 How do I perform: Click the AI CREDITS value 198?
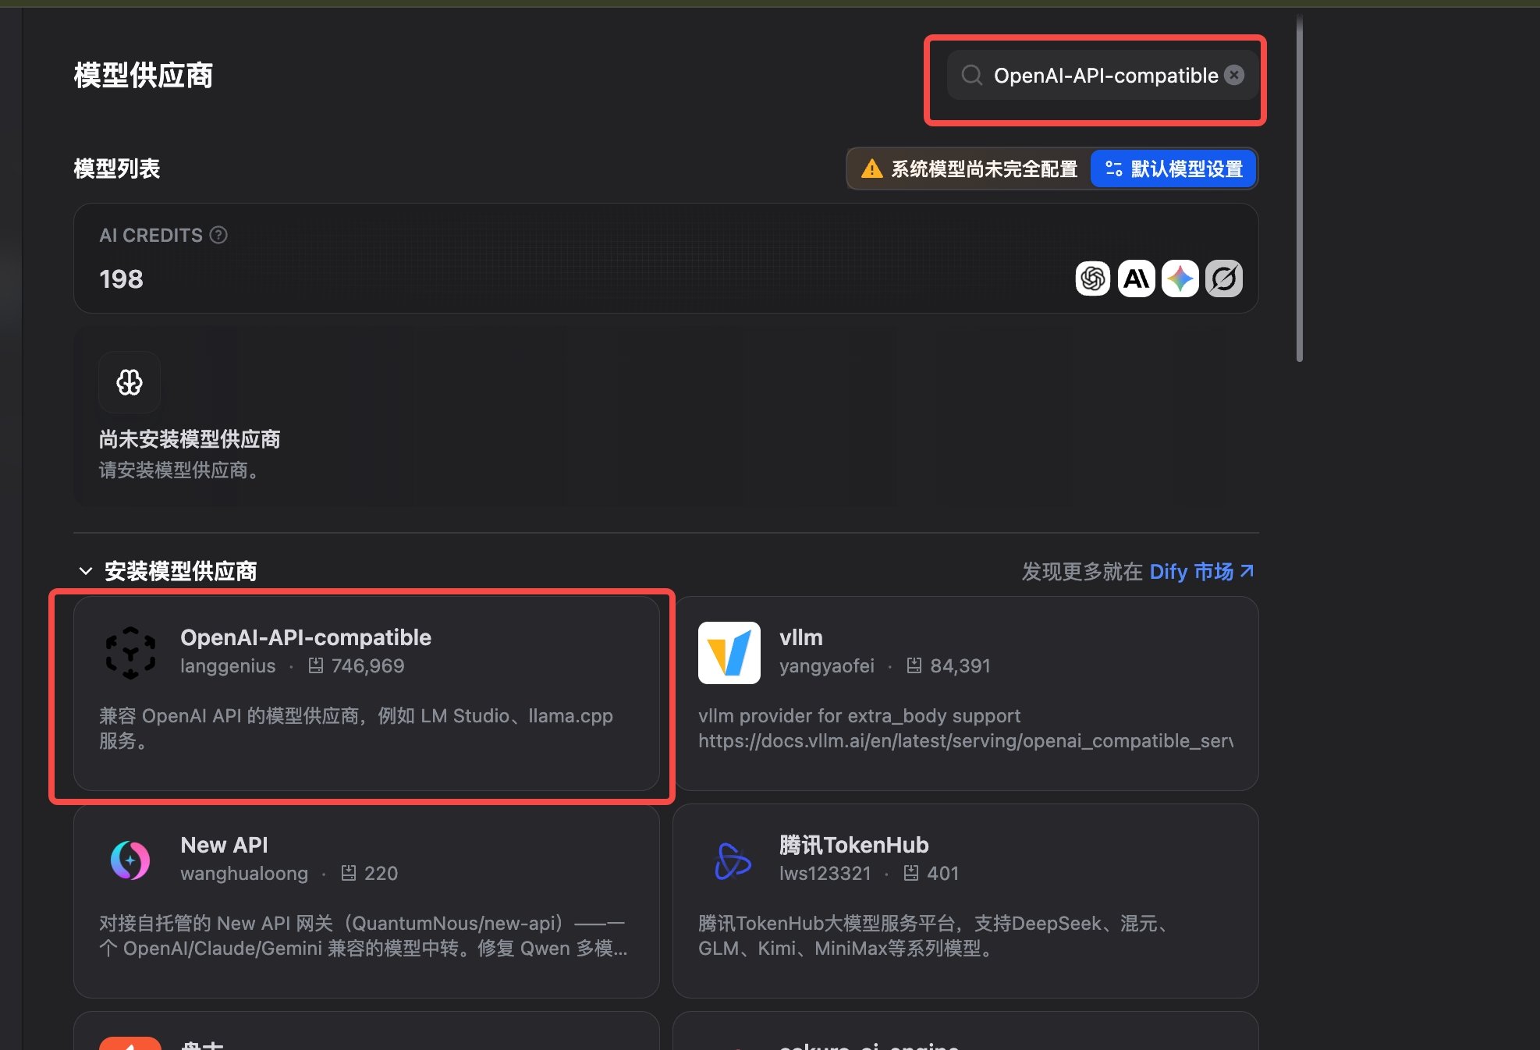[x=121, y=279]
